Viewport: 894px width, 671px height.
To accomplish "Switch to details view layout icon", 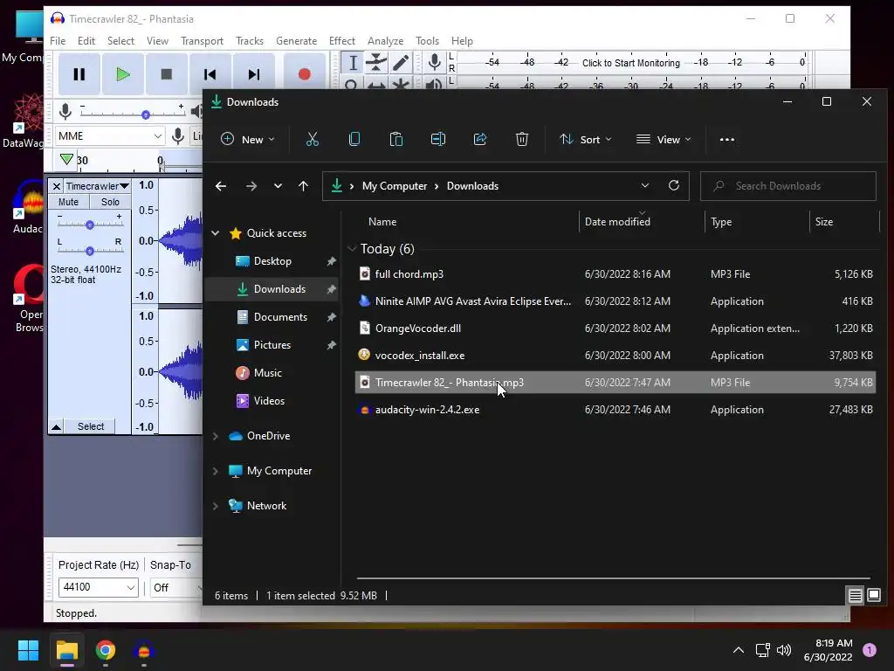I will [856, 596].
